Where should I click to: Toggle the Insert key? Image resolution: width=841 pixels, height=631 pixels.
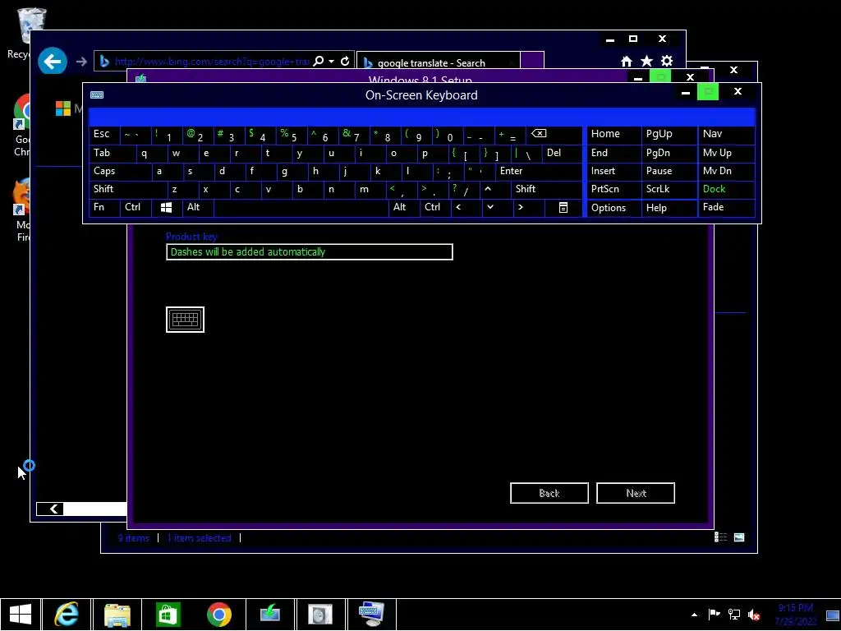(x=613, y=171)
